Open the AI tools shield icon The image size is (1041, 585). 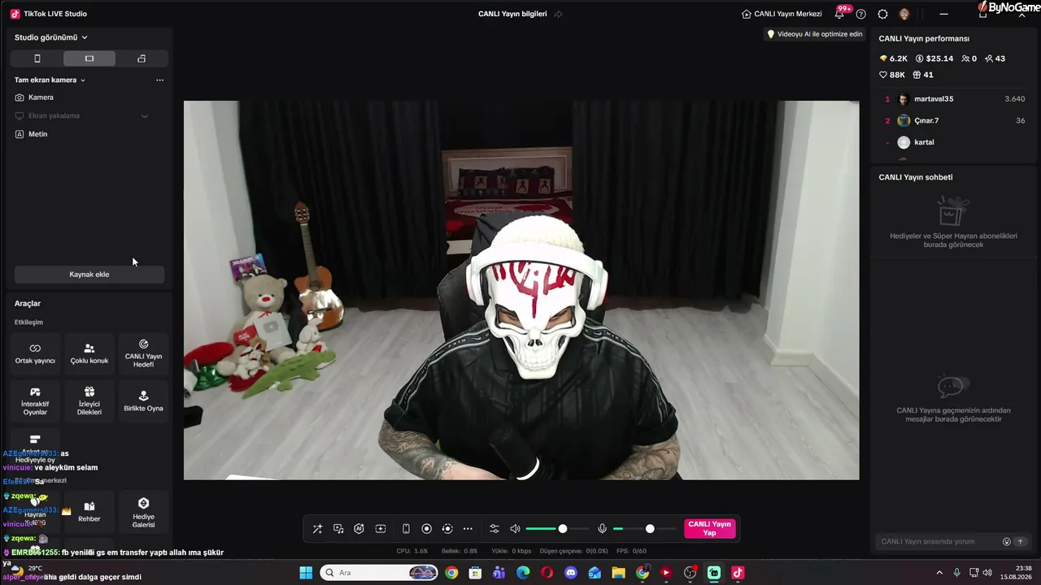359,529
